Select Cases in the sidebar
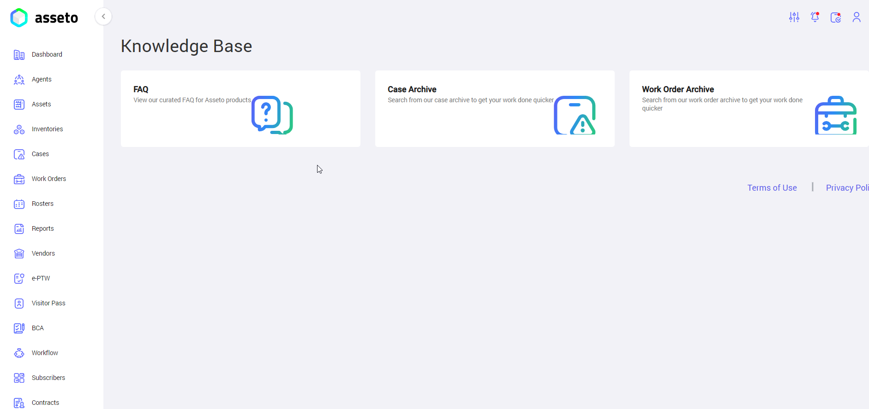 click(x=41, y=154)
